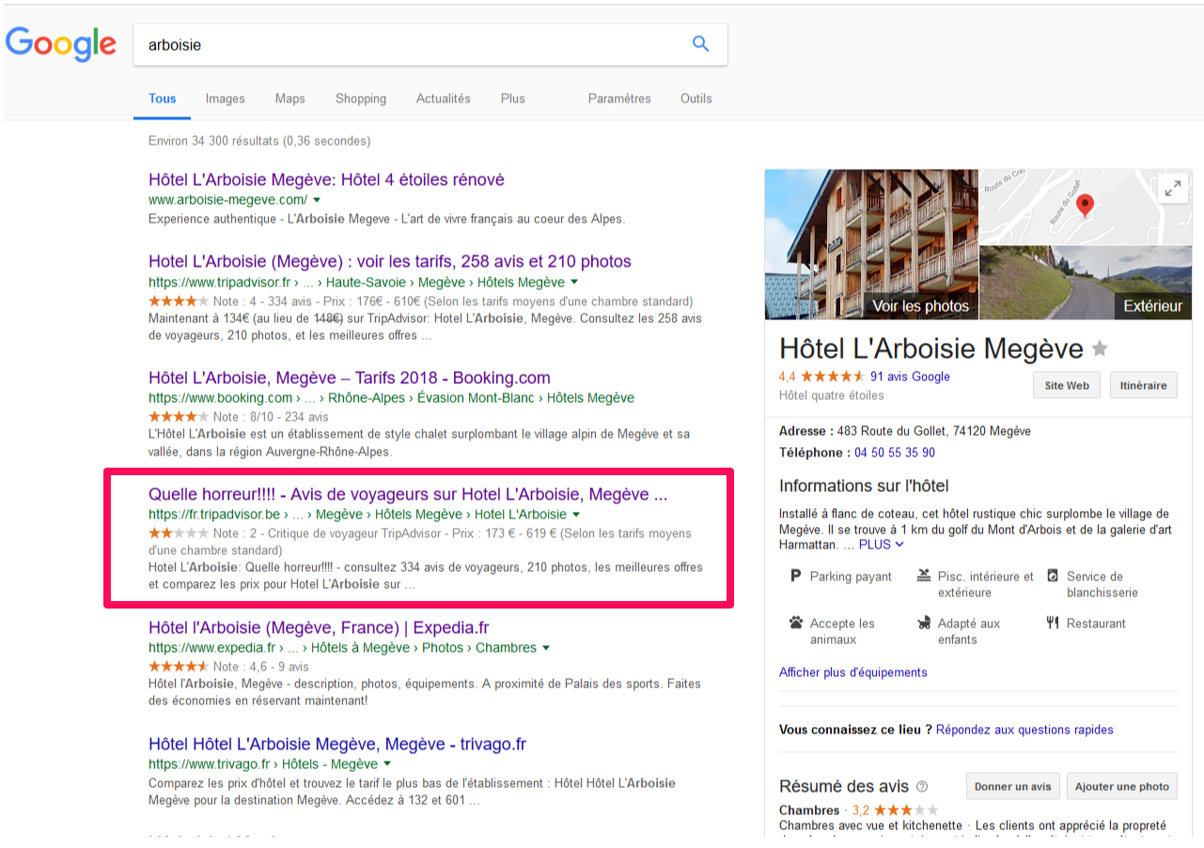Screen dimensions: 1204x848
Task: Click the Parking payant icon
Action: point(795,577)
